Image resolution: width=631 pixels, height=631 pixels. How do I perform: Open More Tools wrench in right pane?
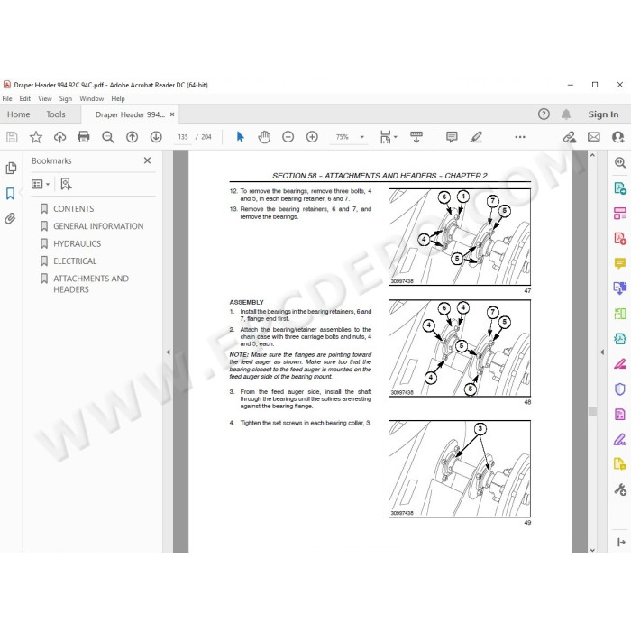(620, 489)
